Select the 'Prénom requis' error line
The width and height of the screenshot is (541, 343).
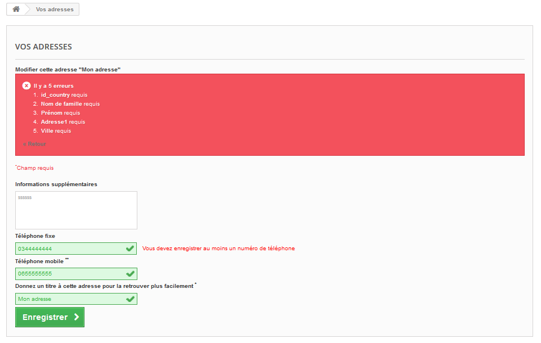click(x=60, y=112)
